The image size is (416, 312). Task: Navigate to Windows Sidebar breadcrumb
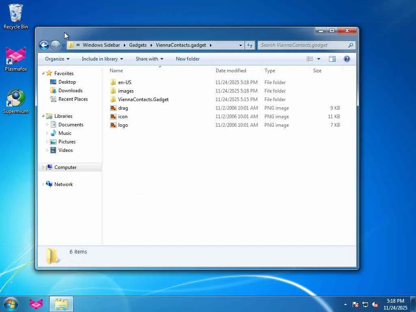pyautogui.click(x=101, y=45)
